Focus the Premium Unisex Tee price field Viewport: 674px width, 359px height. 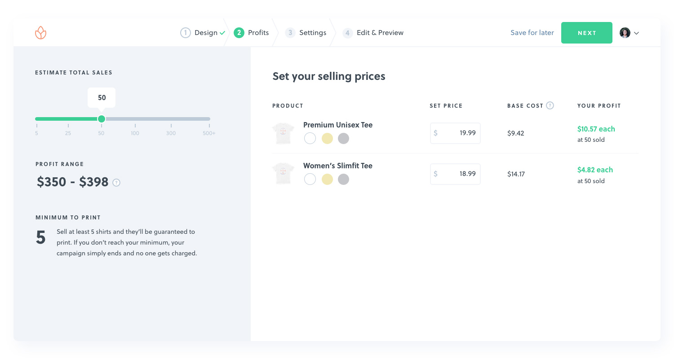[455, 133]
